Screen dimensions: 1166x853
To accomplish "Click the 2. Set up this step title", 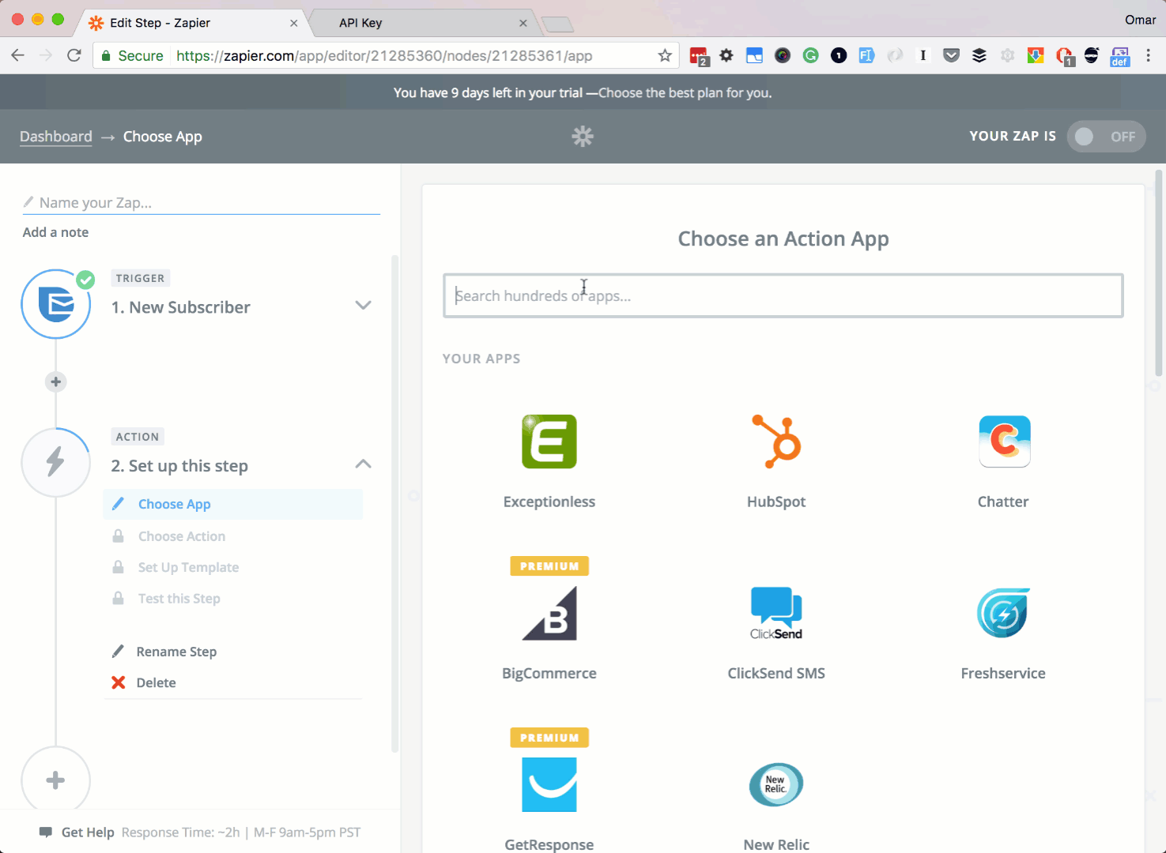I will [179, 466].
